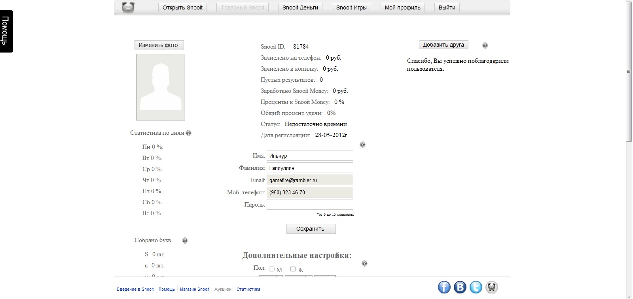Image resolution: width=633 pixels, height=299 pixels.
Task: Open the Статистика footer link
Action: 248,290
